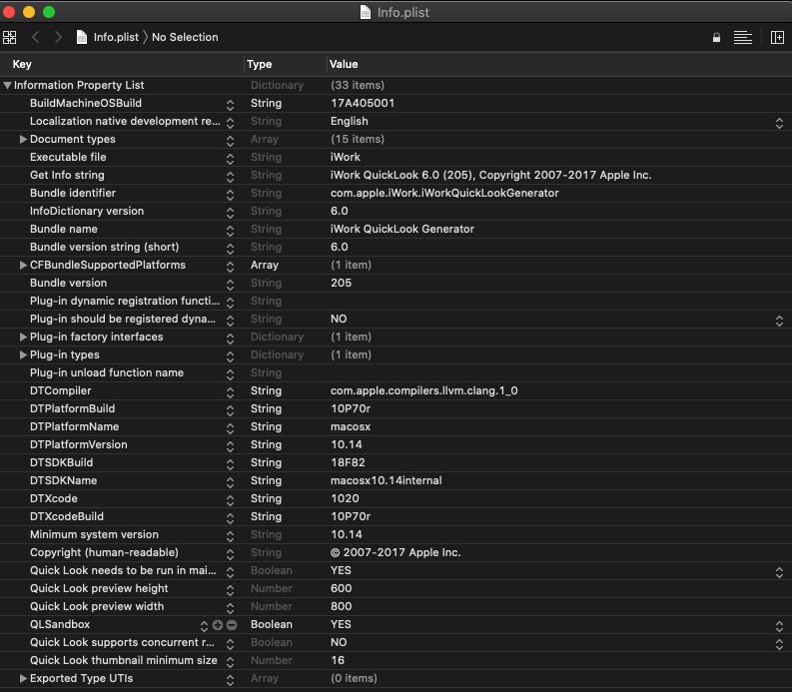Select value 18F82
The height and width of the screenshot is (692, 792).
pos(348,462)
